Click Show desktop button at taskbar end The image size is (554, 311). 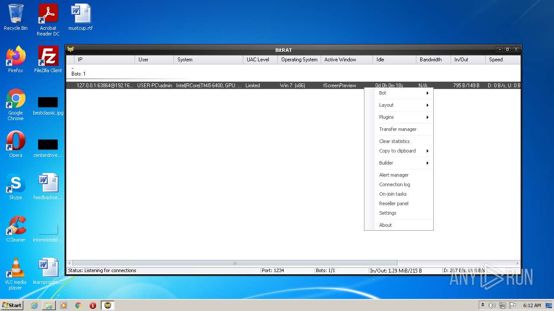tap(549, 305)
